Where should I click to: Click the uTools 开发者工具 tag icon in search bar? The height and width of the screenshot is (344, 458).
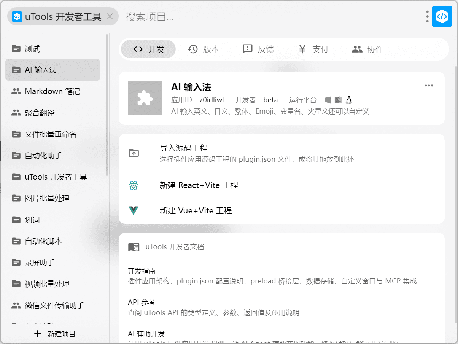pyautogui.click(x=17, y=16)
